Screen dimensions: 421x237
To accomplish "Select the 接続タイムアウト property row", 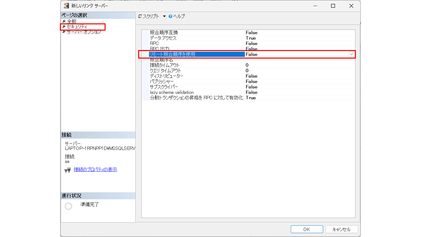I will [248, 65].
